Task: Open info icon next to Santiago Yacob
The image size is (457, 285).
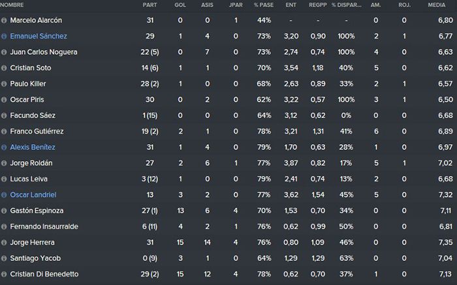Action: (4, 258)
